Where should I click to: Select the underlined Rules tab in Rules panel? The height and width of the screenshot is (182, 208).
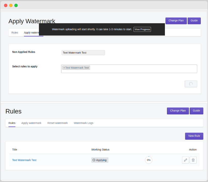pyautogui.click(x=12, y=123)
